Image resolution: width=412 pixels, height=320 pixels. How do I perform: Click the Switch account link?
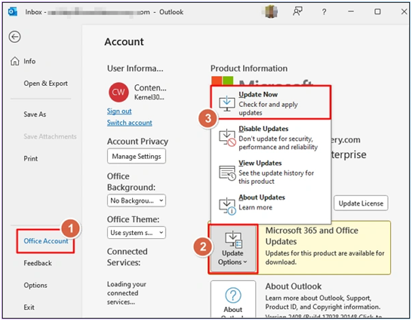(x=129, y=123)
